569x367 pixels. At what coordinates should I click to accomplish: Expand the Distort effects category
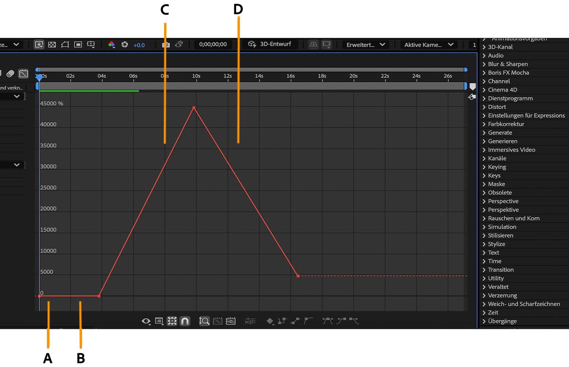pos(485,107)
